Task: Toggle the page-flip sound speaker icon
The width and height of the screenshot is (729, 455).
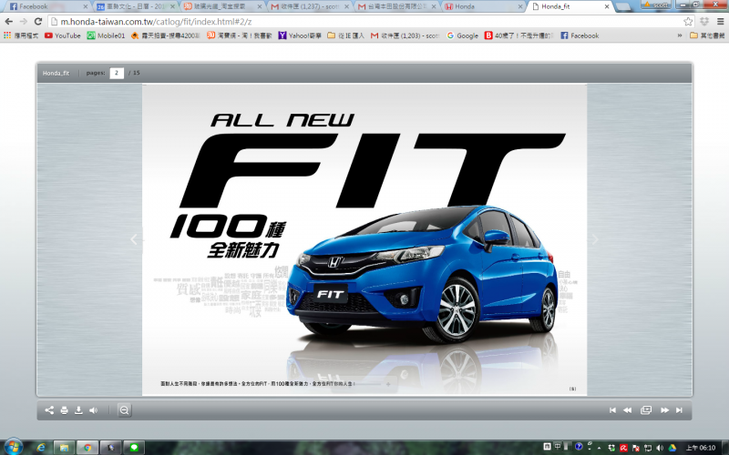Action: (x=94, y=410)
